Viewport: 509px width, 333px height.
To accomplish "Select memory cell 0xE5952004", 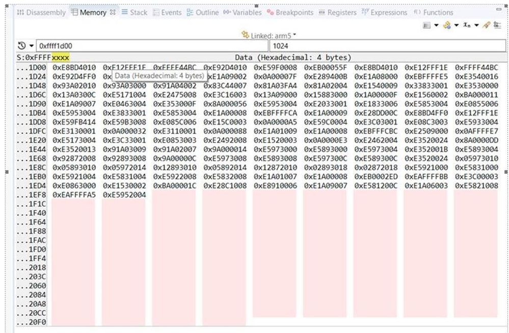I will (125, 195).
